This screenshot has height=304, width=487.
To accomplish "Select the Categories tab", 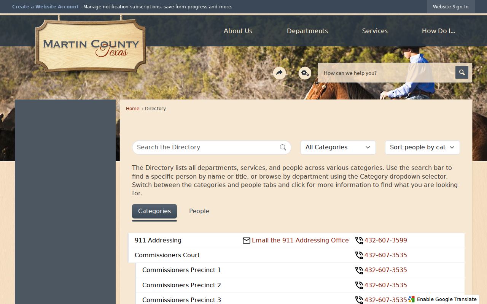I will pyautogui.click(x=154, y=211).
